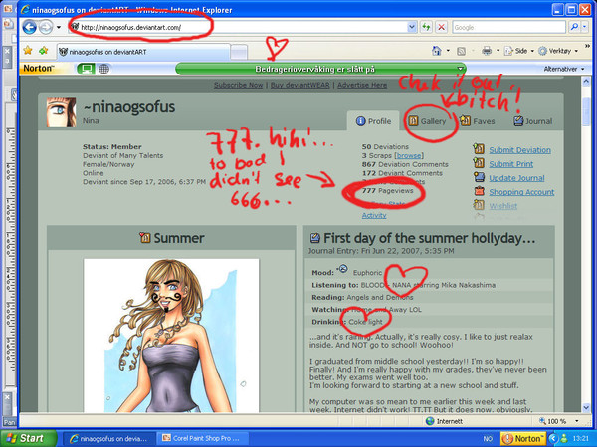Click the 100 % zoom level control

pos(553,421)
